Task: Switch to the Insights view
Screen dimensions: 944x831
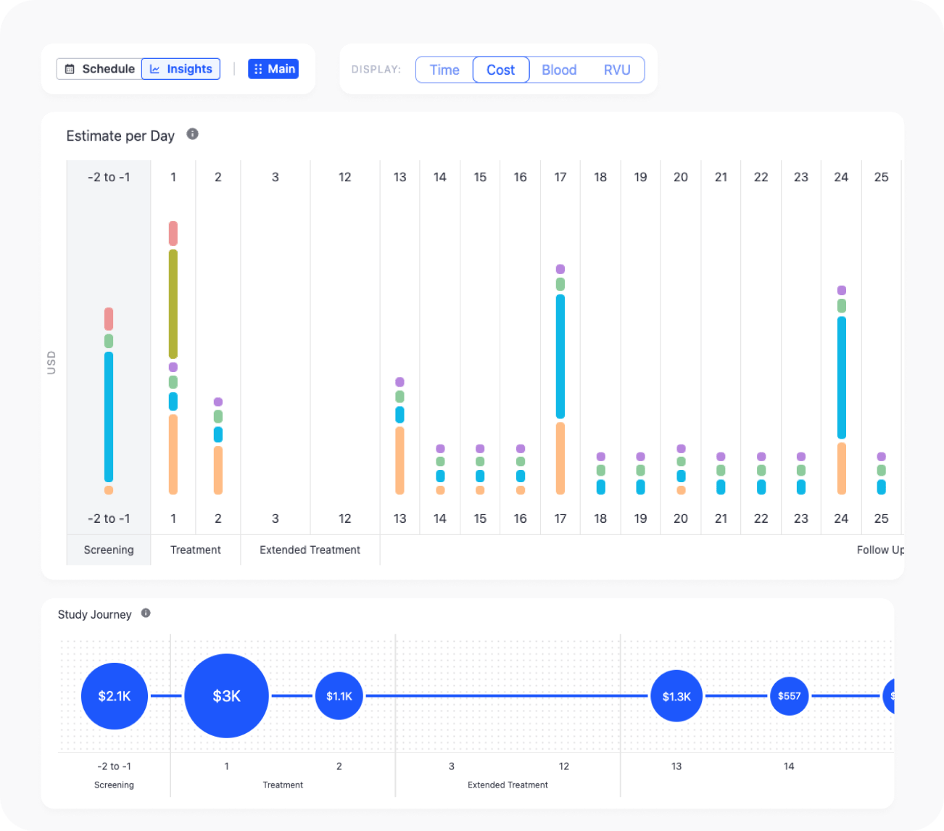Action: (181, 69)
